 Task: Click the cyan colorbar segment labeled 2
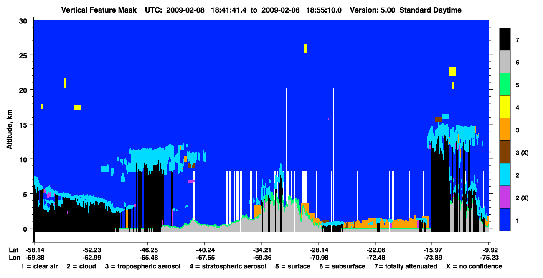click(x=505, y=174)
